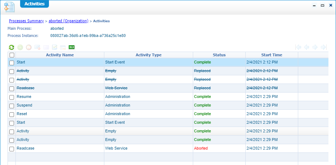This screenshot has height=165, width=336.
Task: Export activities with the XLS icon
Action: pyautogui.click(x=72, y=47)
